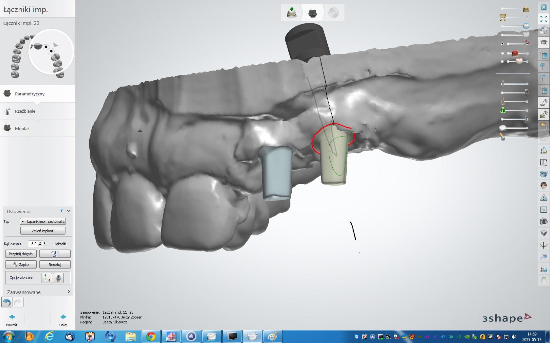Click the fullscreen arrows icon
Viewport: 550px width, 343px height.
tap(543, 19)
